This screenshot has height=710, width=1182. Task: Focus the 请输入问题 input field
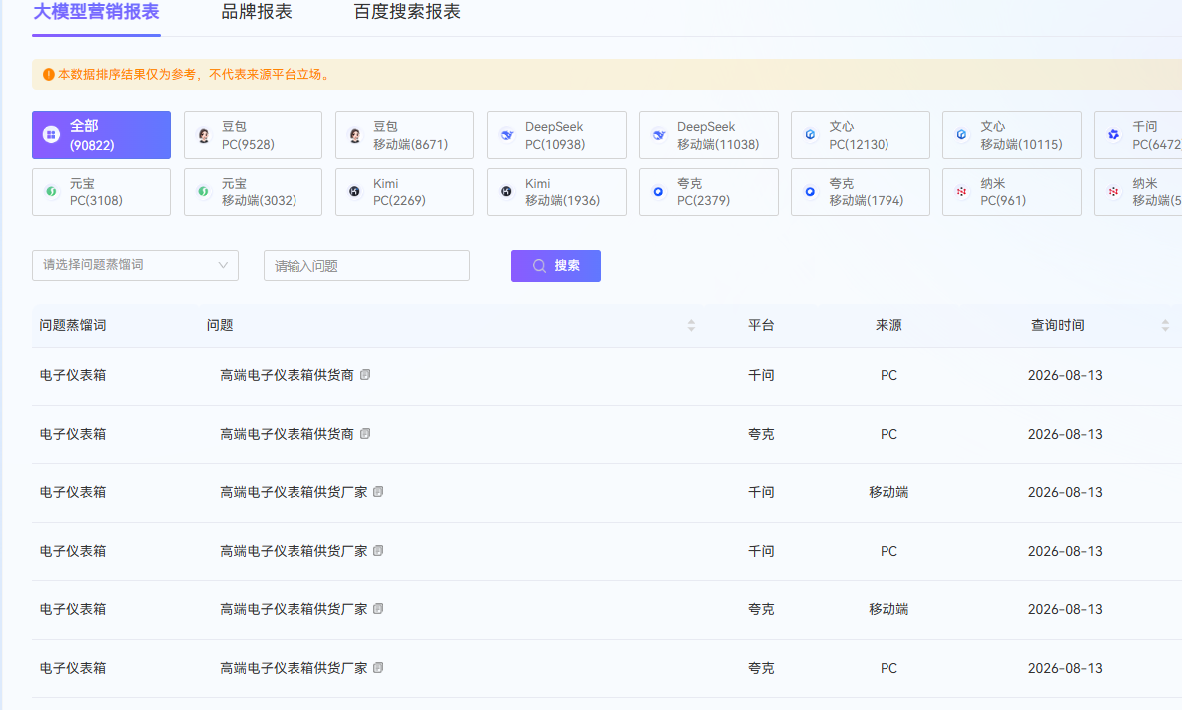point(366,266)
